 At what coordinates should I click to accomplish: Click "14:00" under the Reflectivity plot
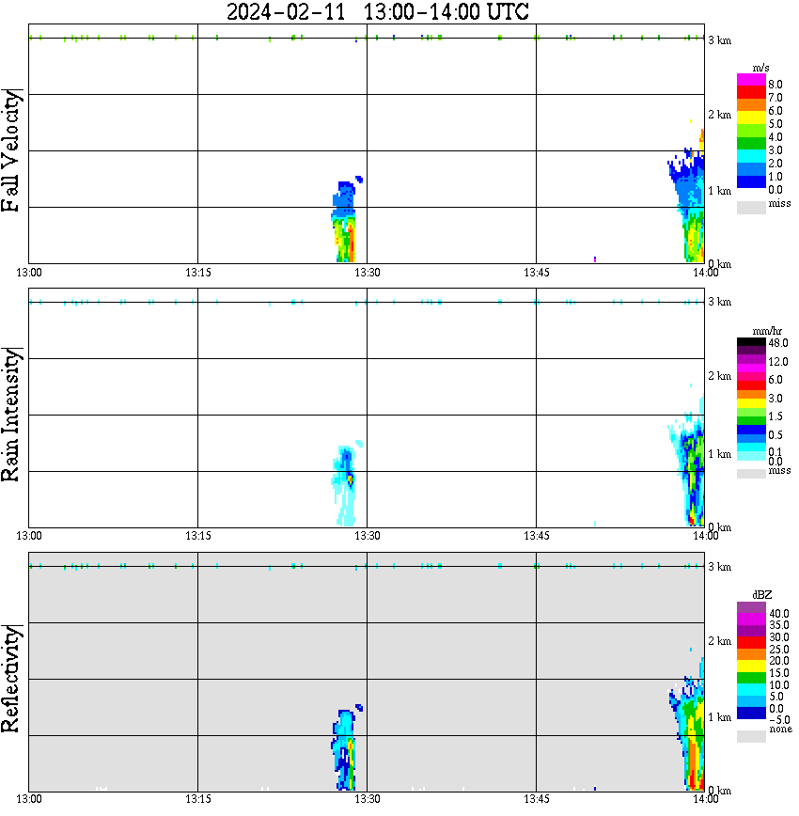coord(706,799)
